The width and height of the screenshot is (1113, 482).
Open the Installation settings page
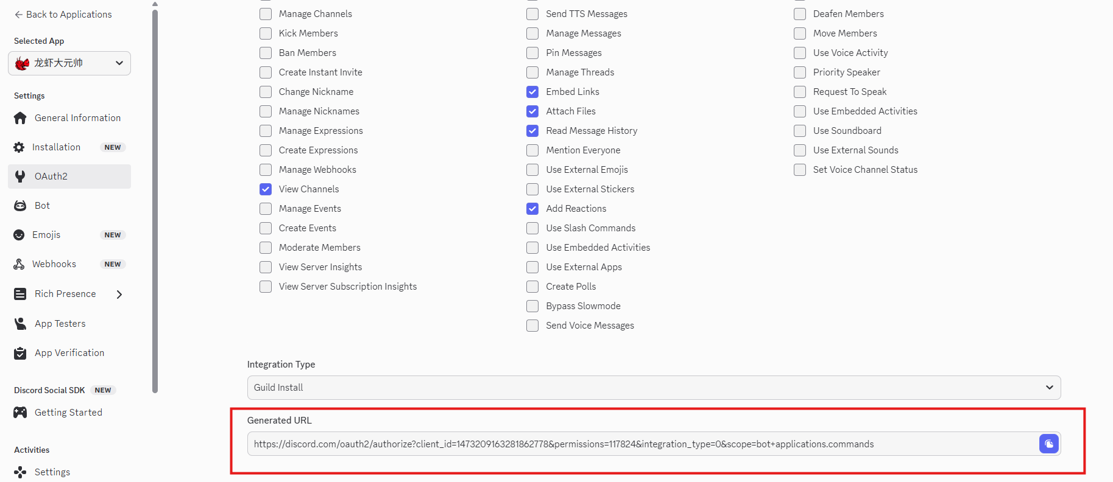(x=69, y=147)
